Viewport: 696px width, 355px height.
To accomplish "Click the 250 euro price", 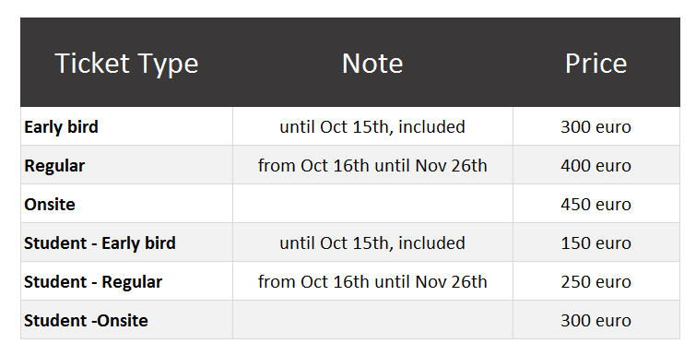I will coord(596,282).
